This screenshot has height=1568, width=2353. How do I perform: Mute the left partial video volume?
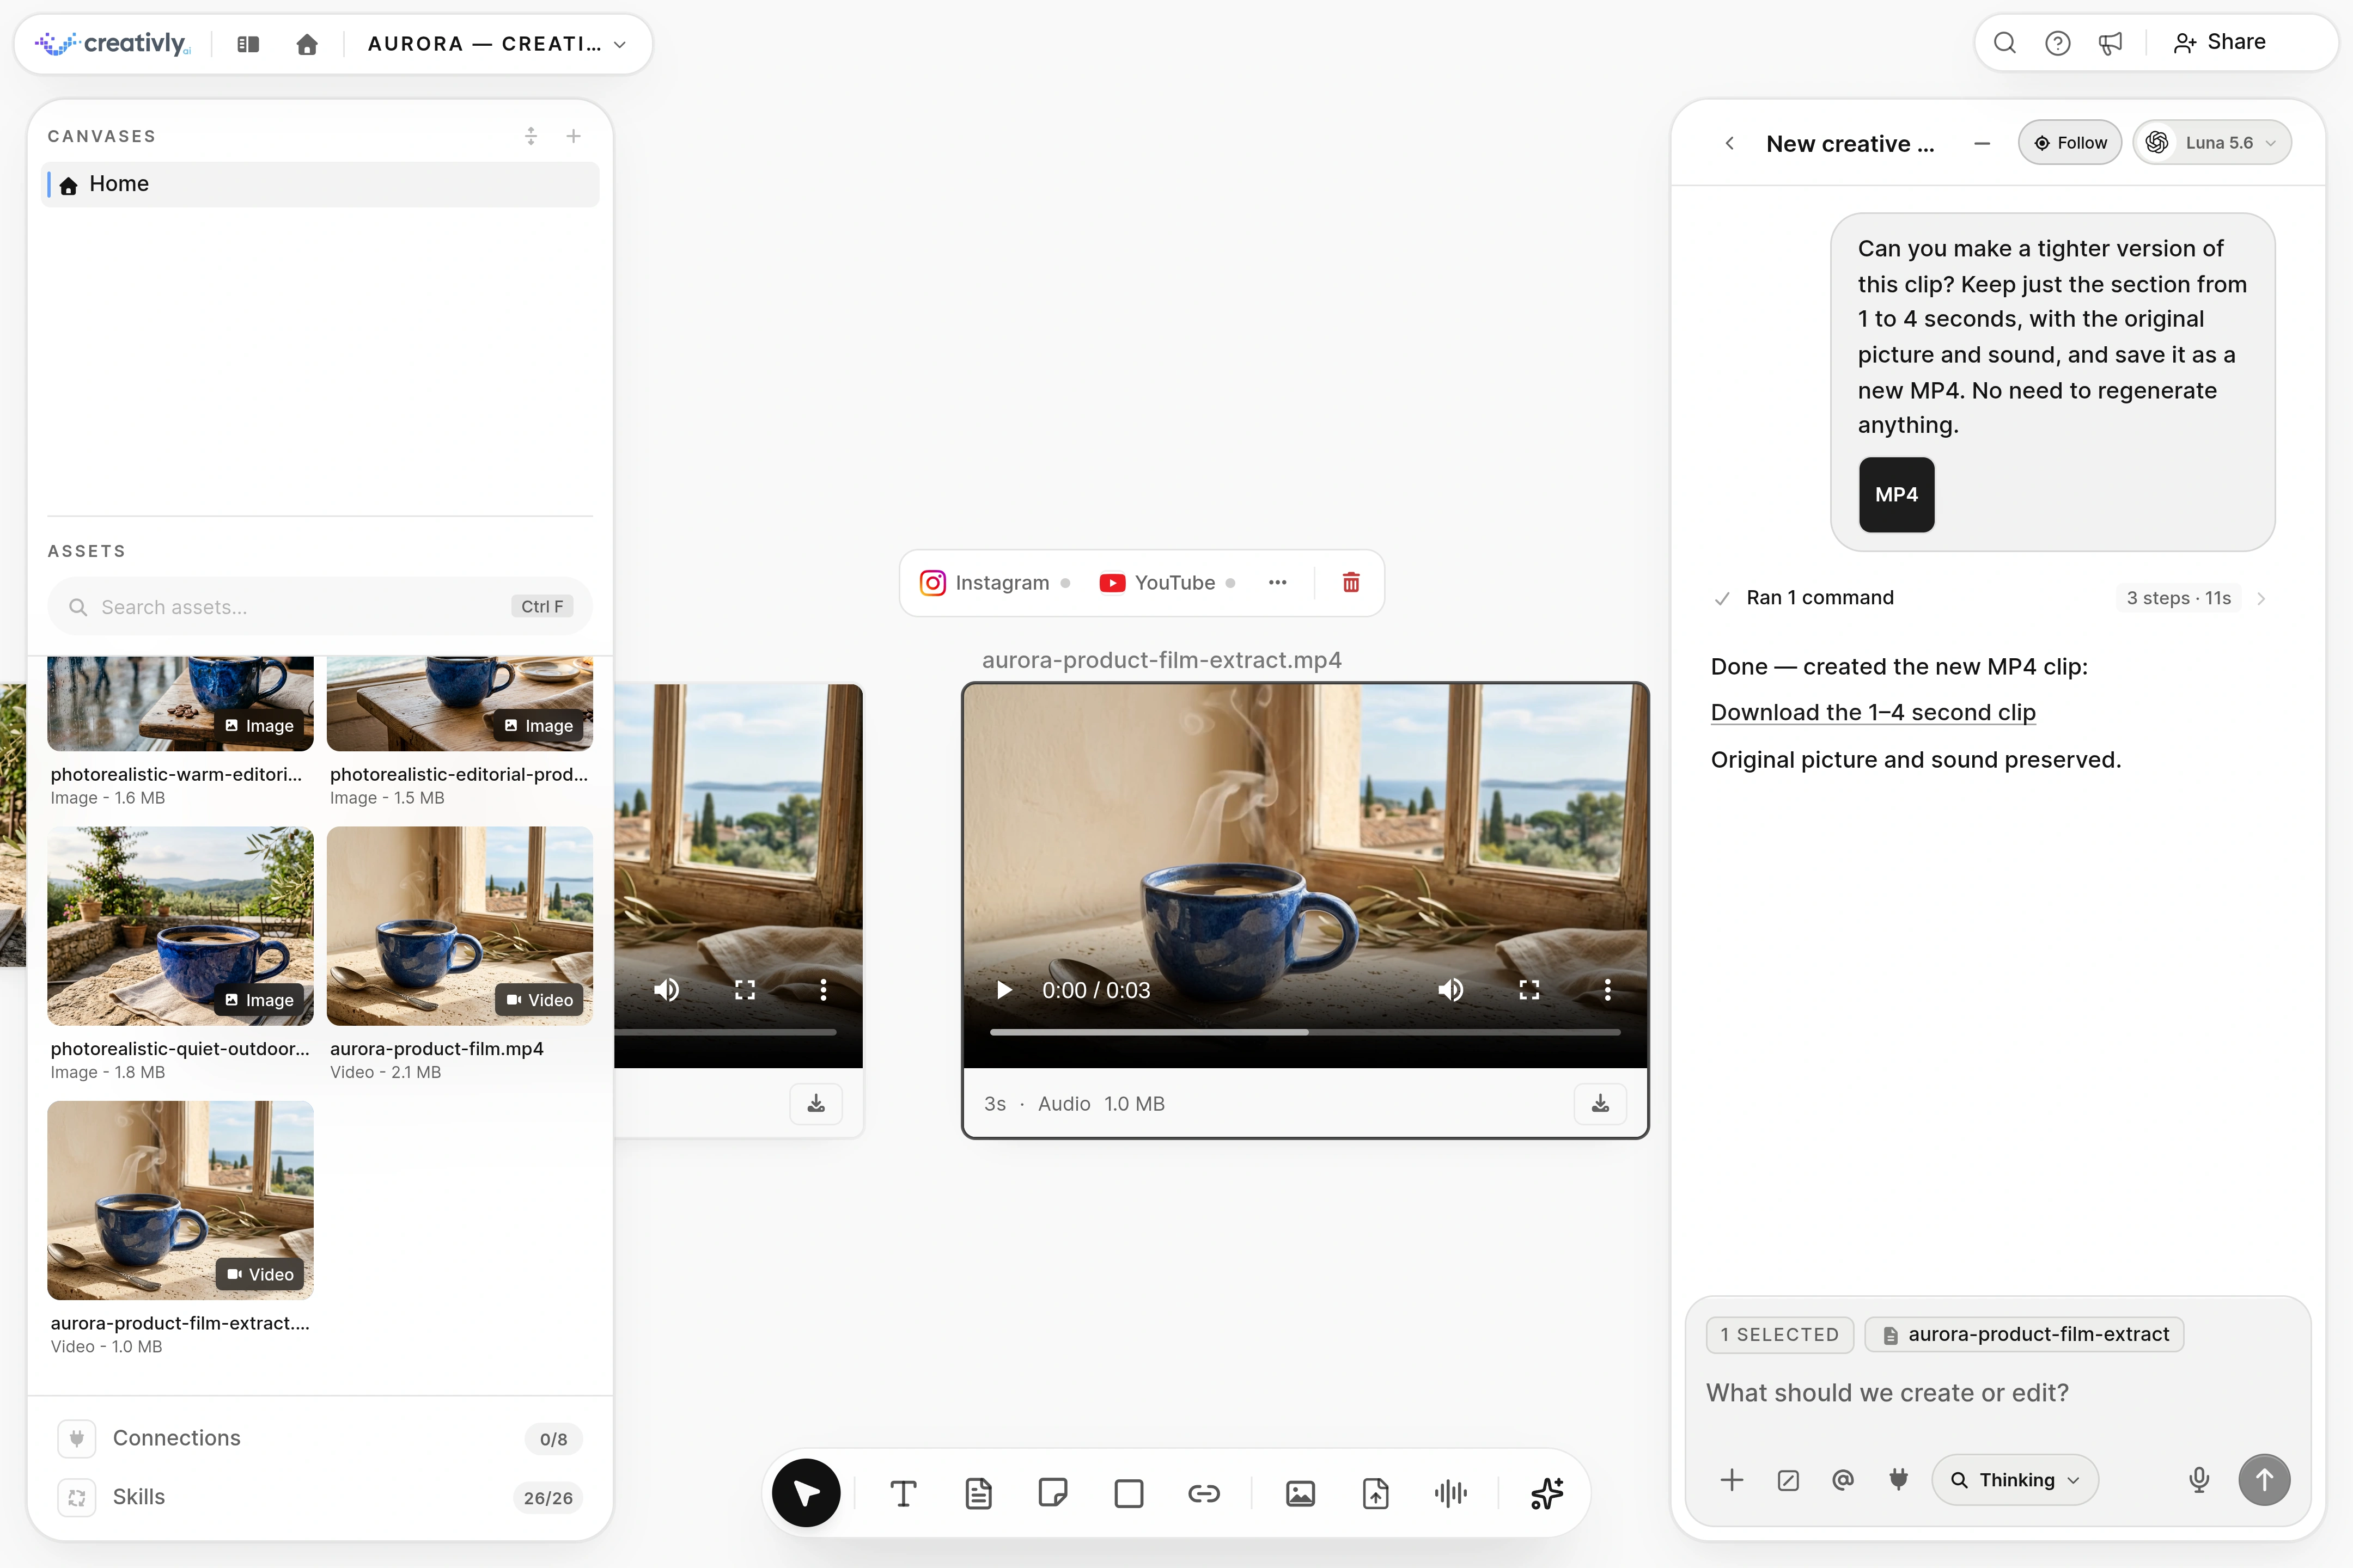666,990
